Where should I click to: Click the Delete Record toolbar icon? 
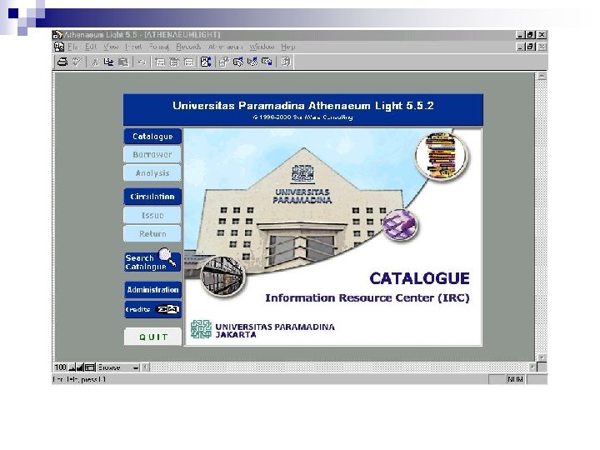(188, 62)
